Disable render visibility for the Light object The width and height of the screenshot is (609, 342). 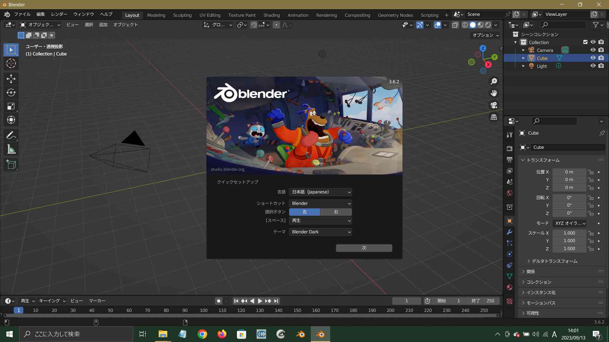[x=601, y=66]
